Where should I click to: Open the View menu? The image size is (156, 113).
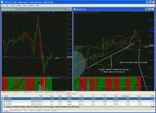point(7,5)
